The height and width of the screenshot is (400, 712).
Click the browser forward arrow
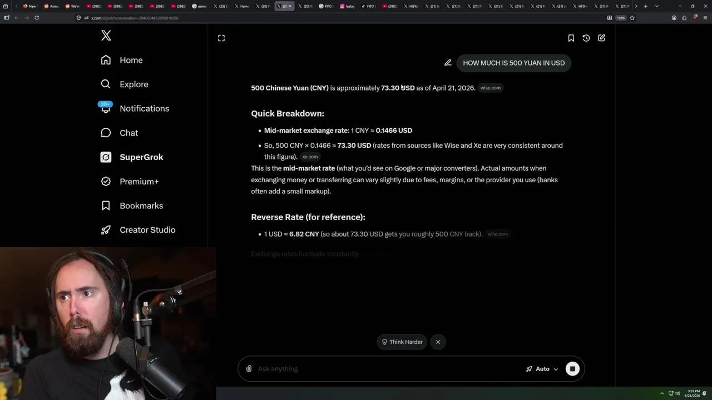[26, 18]
